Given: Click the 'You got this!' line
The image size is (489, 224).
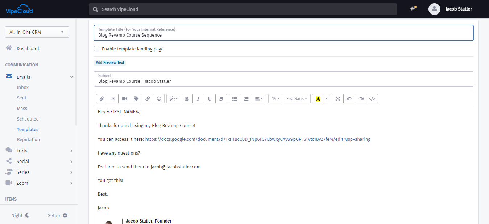Looking at the screenshot, I should (x=111, y=180).
